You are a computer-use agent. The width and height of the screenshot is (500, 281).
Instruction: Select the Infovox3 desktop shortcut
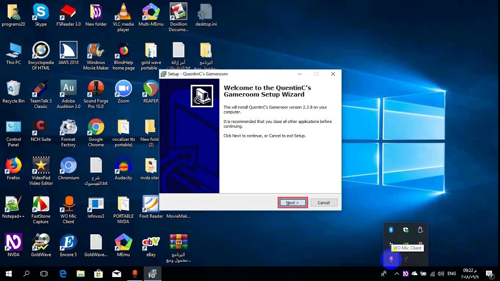(96, 207)
